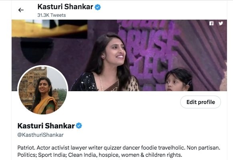Click the verified badge beside the profile name

79,126
